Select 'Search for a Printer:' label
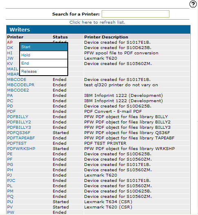198x215 pixels. (x=76, y=14)
